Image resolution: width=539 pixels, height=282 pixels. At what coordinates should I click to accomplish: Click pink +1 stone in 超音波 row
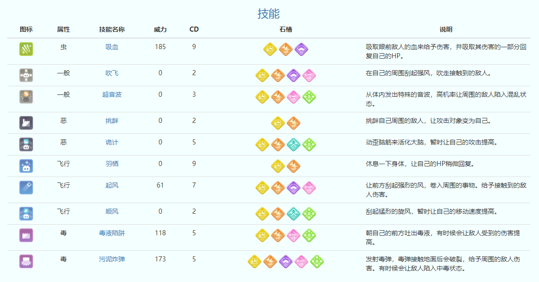pyautogui.click(x=294, y=97)
